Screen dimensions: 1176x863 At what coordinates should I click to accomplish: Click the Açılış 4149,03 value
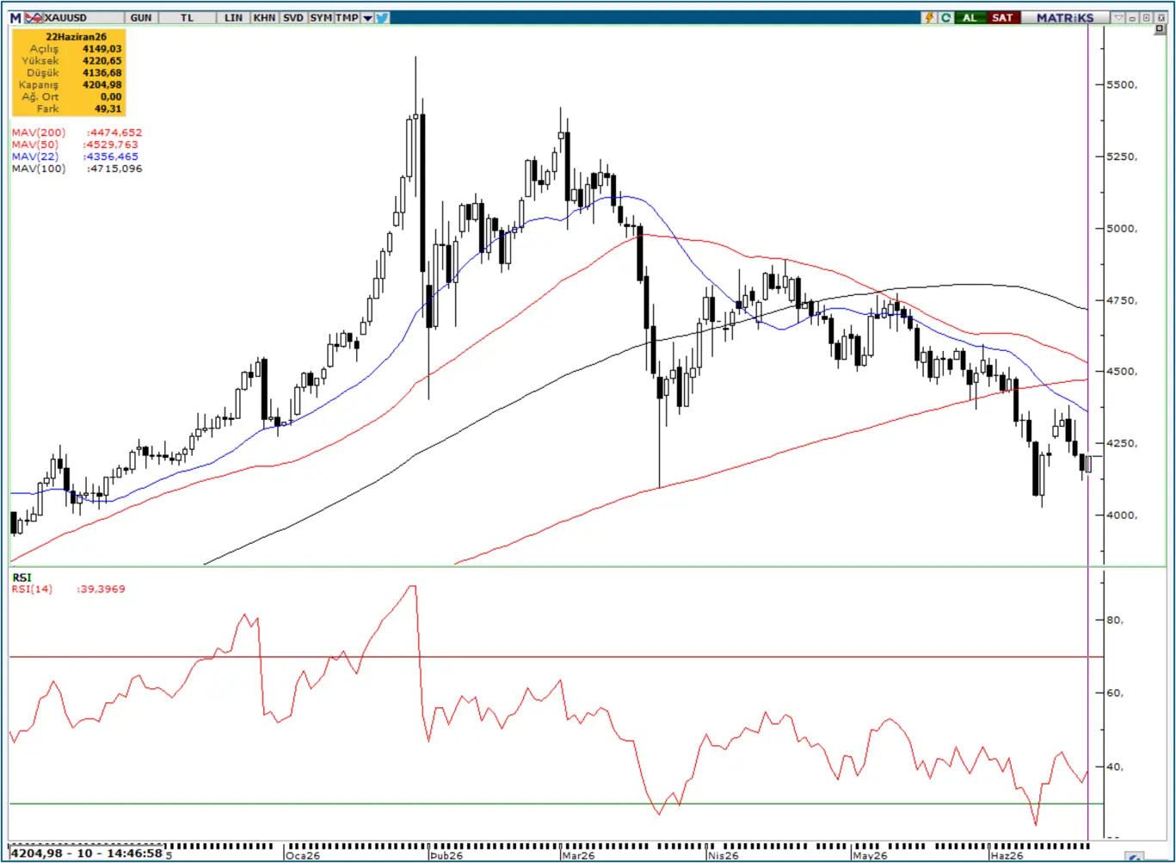(102, 49)
